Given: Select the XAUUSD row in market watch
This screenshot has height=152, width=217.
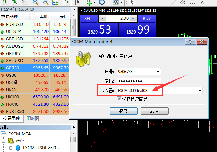Looking at the screenshot, I should (35, 61).
